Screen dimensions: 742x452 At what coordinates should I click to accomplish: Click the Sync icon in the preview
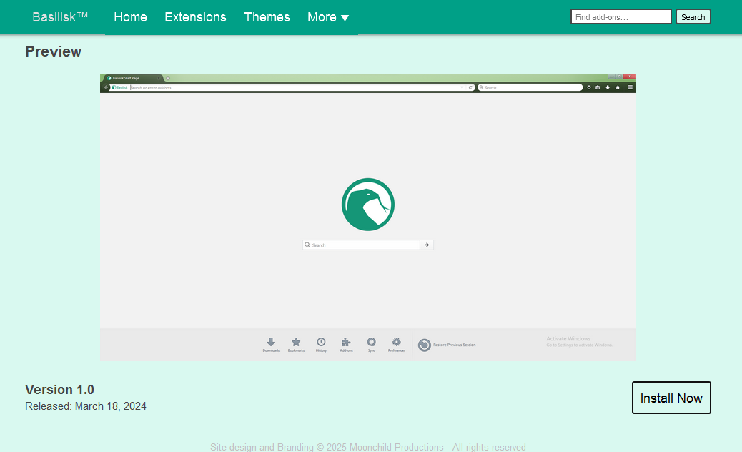[372, 342]
